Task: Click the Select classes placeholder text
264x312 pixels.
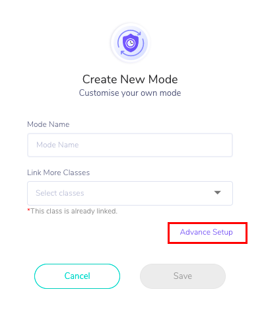Action: [60, 193]
